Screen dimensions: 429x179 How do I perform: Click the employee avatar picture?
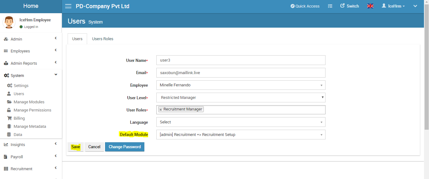(x=9, y=23)
